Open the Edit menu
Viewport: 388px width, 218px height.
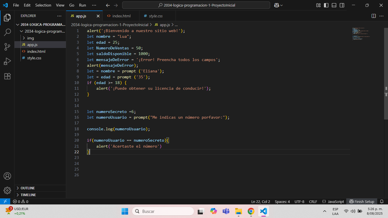(27, 5)
